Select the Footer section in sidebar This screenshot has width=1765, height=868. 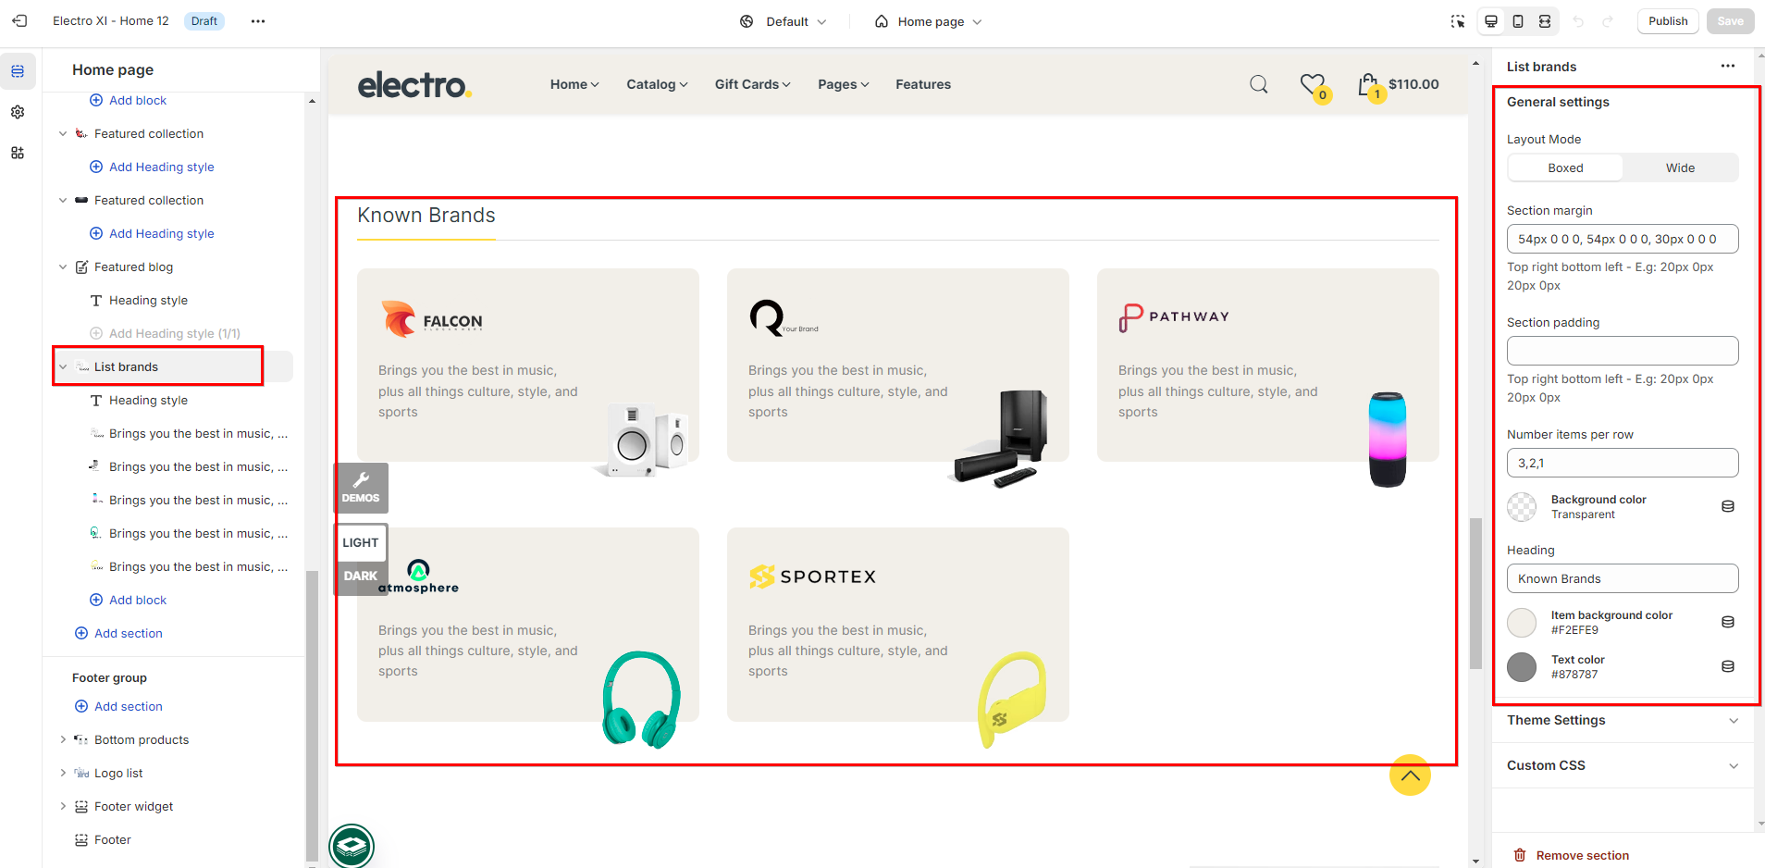[112, 839]
